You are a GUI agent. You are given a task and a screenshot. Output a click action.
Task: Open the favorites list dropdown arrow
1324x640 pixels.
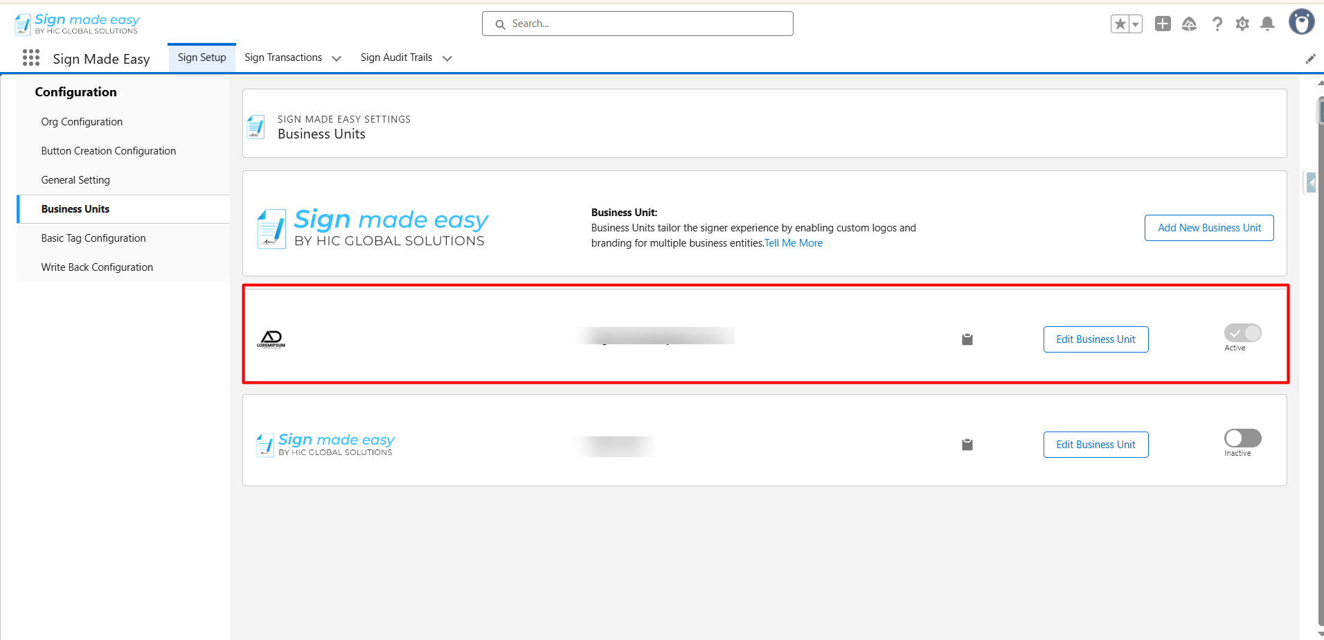[1135, 24]
